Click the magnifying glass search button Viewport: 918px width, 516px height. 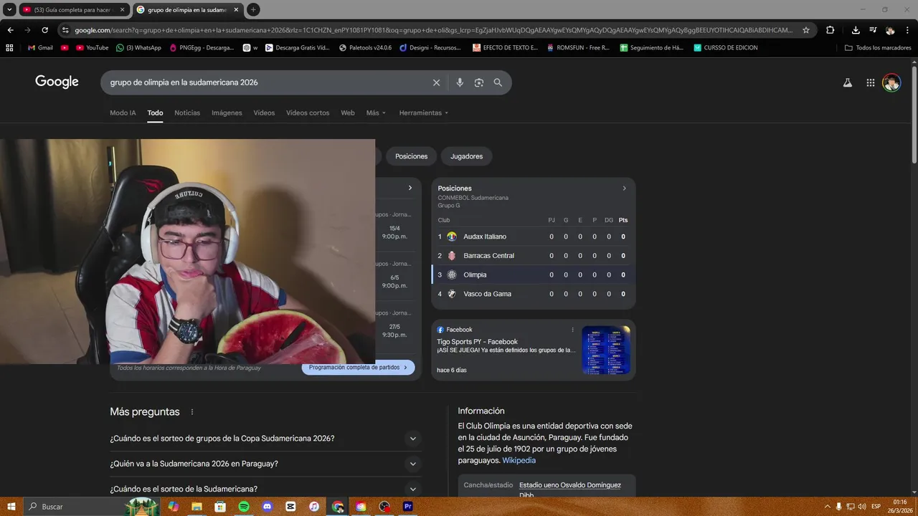[498, 82]
